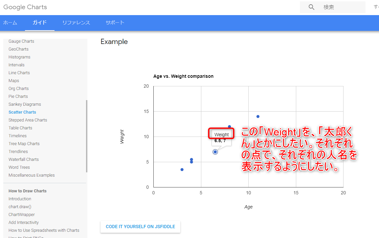Go to the サポート tab

[x=115, y=23]
